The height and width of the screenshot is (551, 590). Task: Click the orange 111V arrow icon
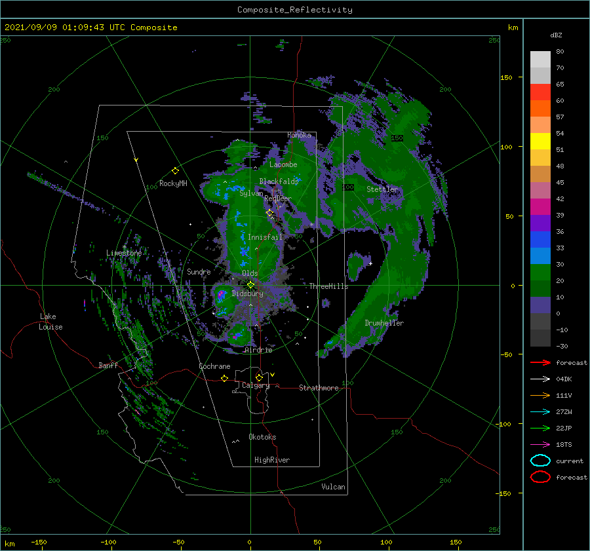(540, 395)
